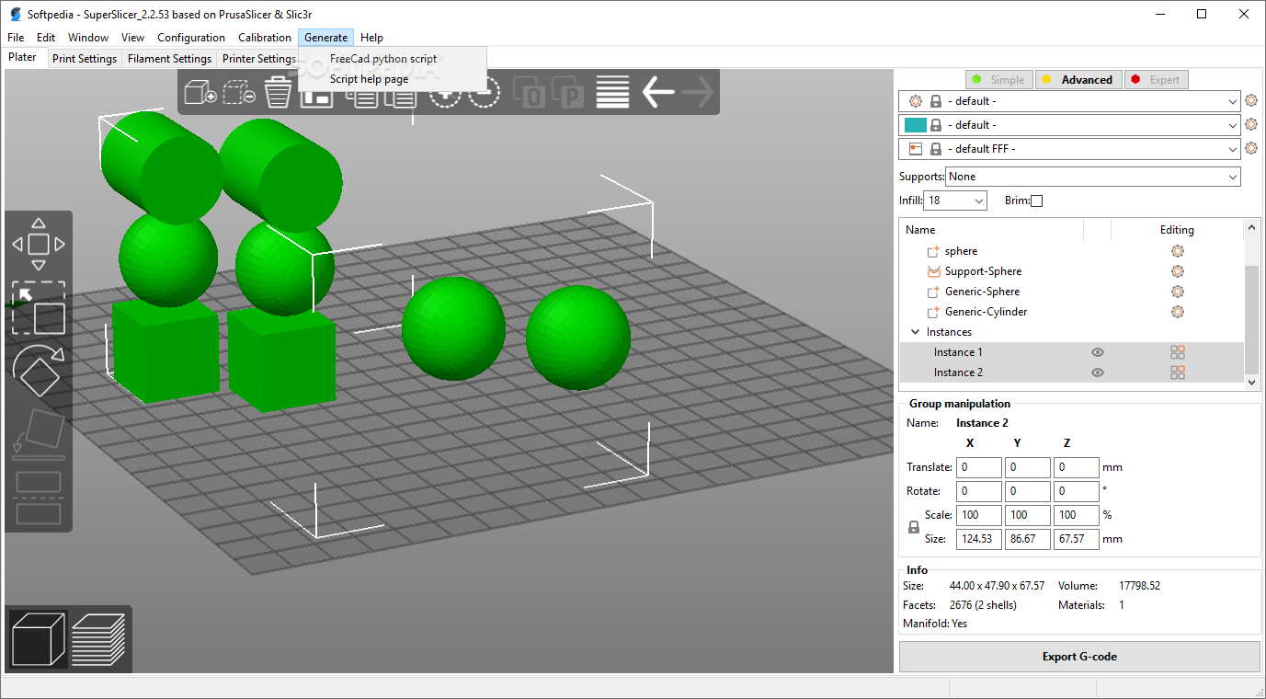
Task: Open the print settings preset dropdown
Action: click(1069, 101)
